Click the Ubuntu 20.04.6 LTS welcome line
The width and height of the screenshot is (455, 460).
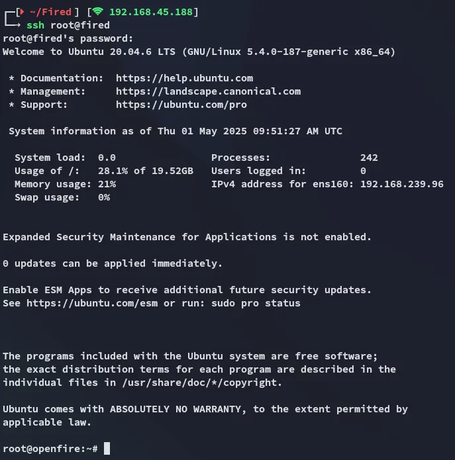(x=199, y=52)
